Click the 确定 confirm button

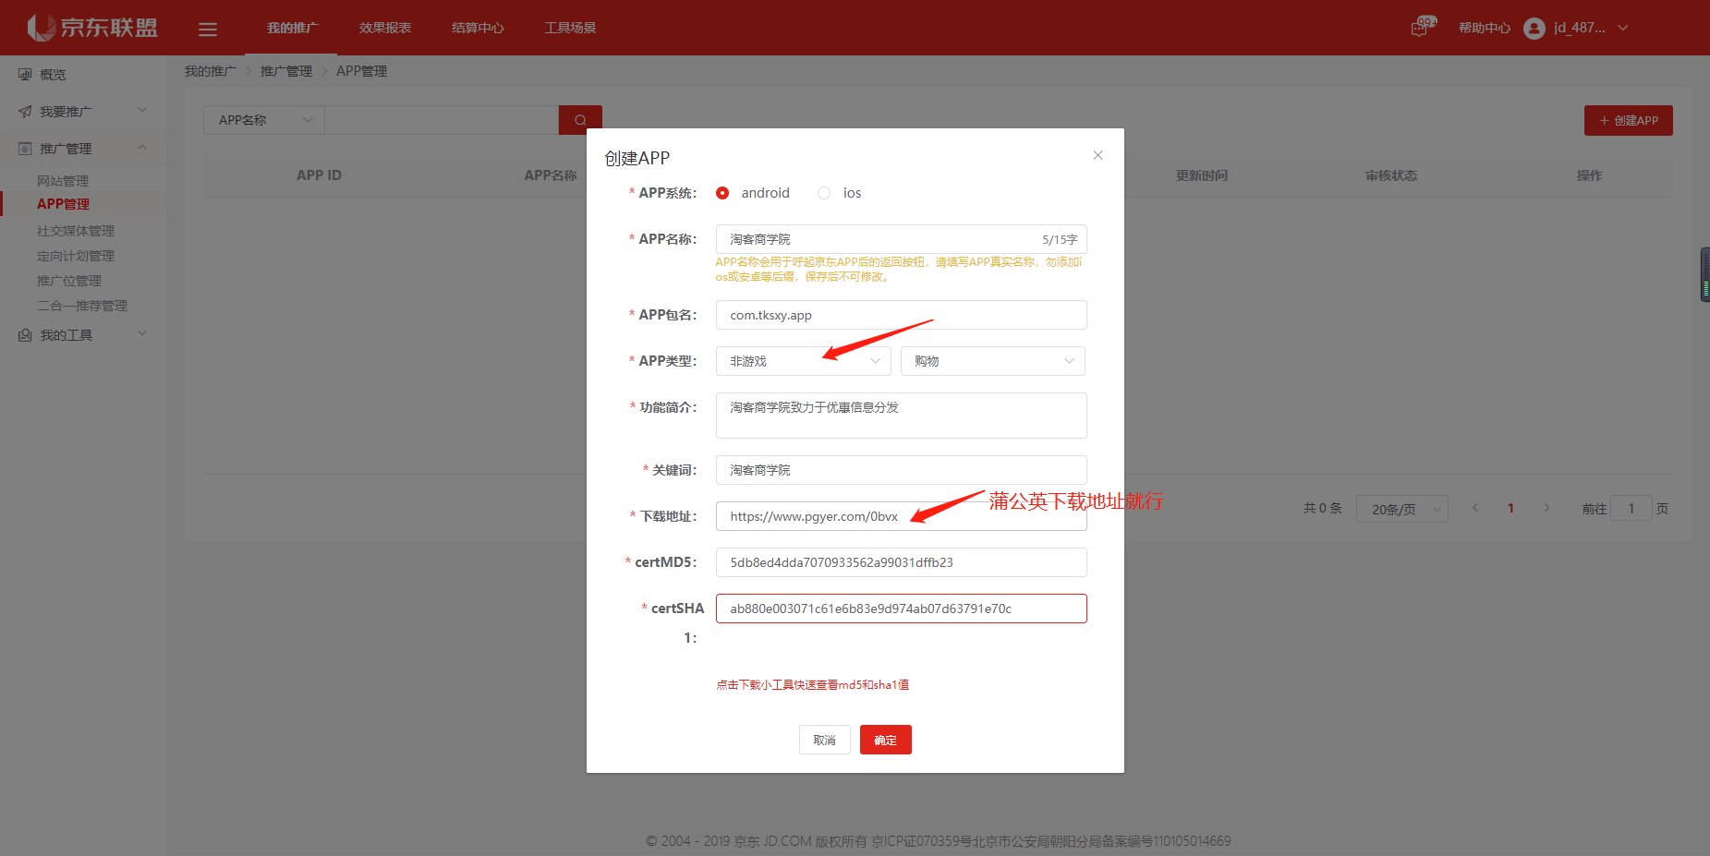click(885, 740)
